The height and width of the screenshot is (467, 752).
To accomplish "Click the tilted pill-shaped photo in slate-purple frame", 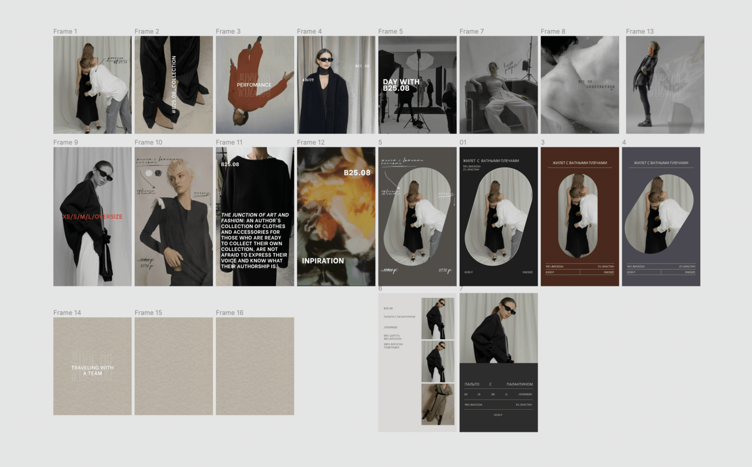I will pyautogui.click(x=661, y=214).
